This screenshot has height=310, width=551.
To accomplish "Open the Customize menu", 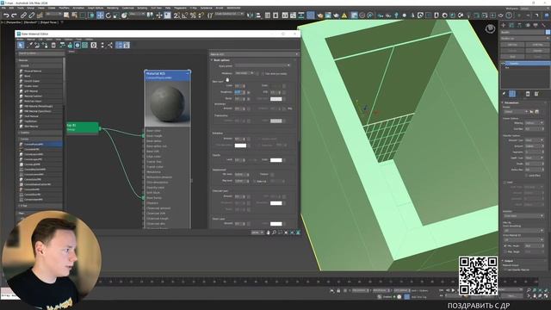I will tap(128, 8).
